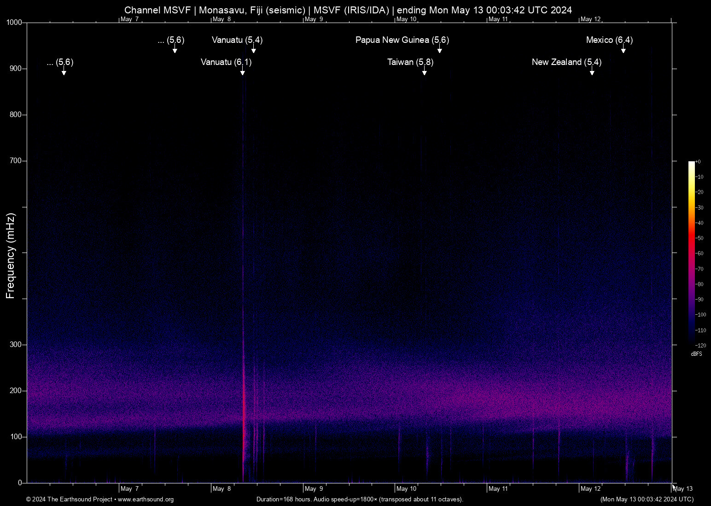Image resolution: width=711 pixels, height=506 pixels.
Task: Select the 'May 11' label on the top axis
Action: pyautogui.click(x=499, y=19)
